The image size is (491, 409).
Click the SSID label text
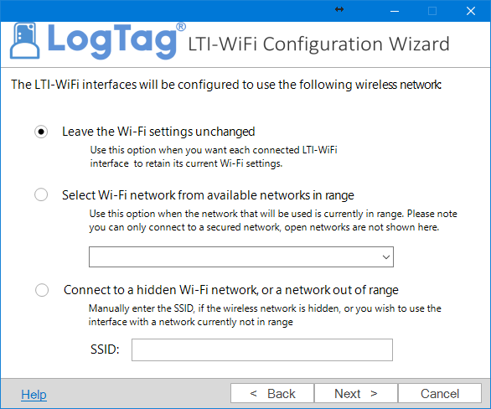pyautogui.click(x=105, y=349)
